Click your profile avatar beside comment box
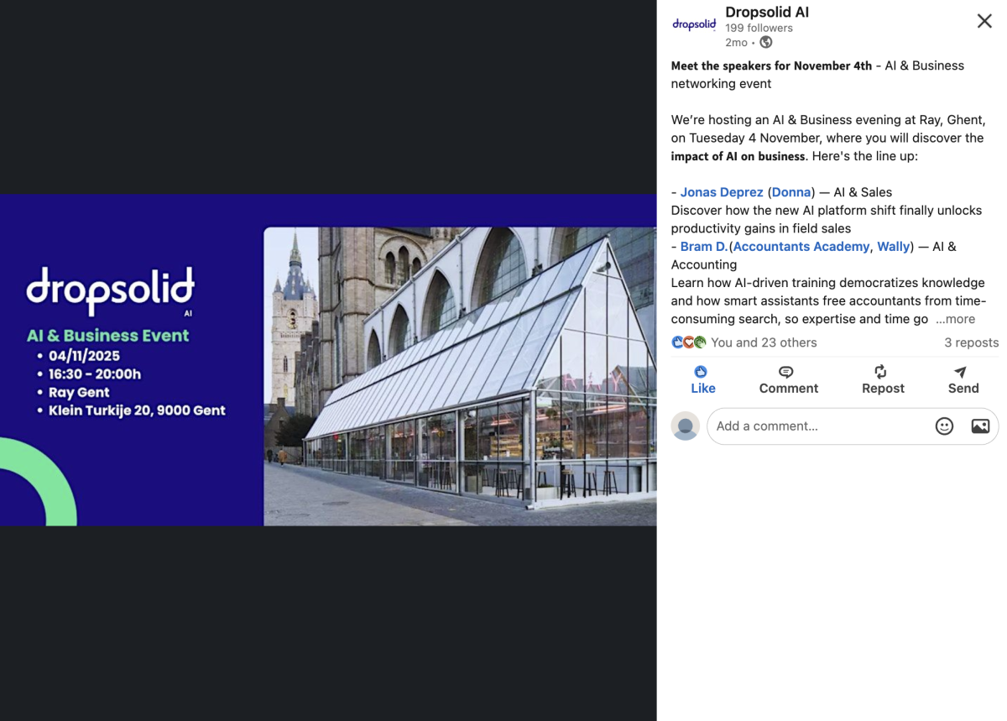Image resolution: width=1007 pixels, height=721 pixels. tap(686, 426)
